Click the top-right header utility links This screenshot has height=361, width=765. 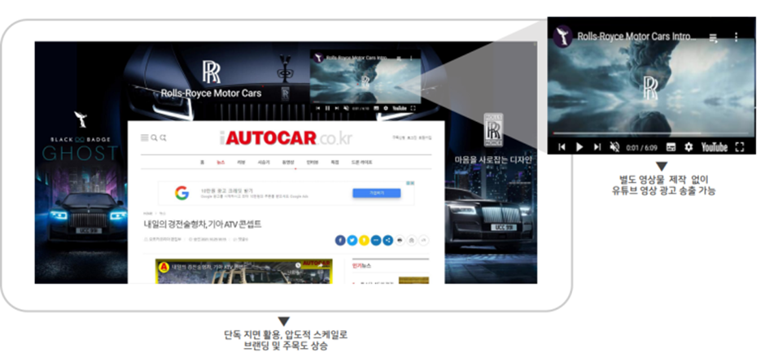(412, 138)
